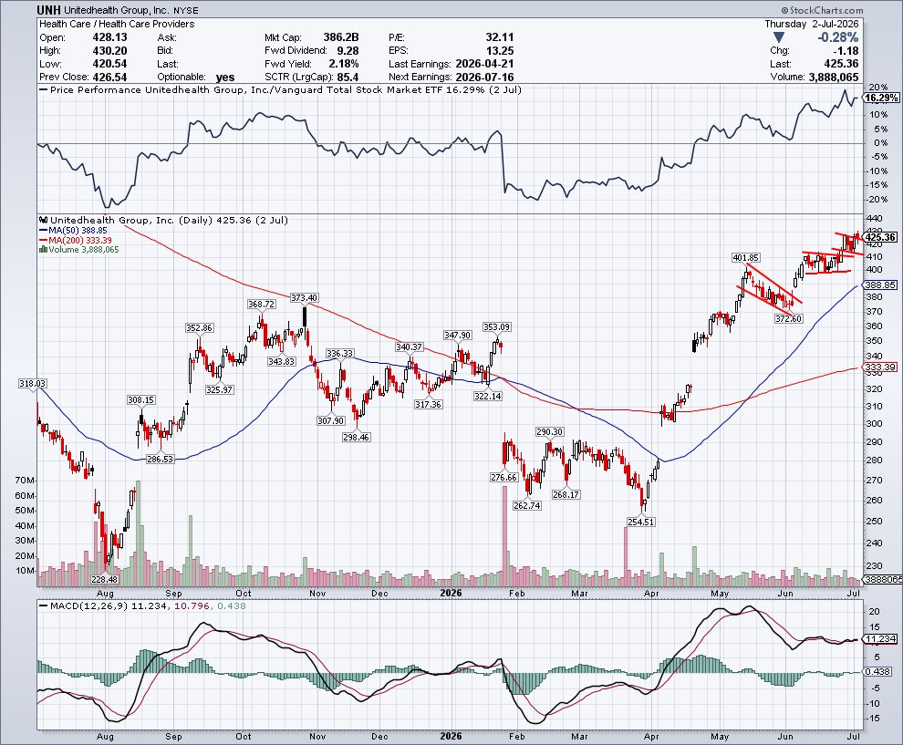This screenshot has height=745, width=903.
Task: Click the down-triangle change indicator icon
Action: click(x=779, y=37)
